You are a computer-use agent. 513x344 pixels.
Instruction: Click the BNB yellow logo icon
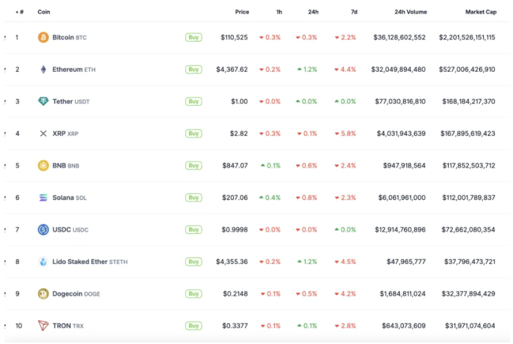point(43,166)
